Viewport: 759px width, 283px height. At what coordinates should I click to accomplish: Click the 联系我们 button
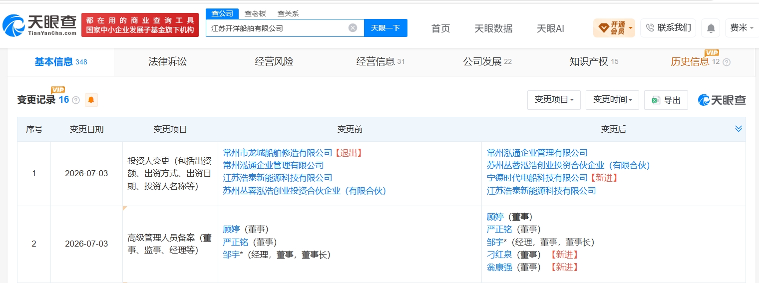click(668, 28)
